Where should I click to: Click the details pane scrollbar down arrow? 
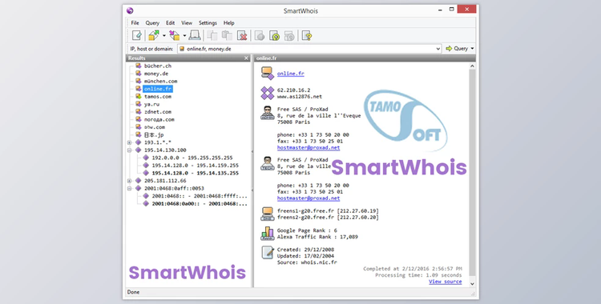(472, 284)
